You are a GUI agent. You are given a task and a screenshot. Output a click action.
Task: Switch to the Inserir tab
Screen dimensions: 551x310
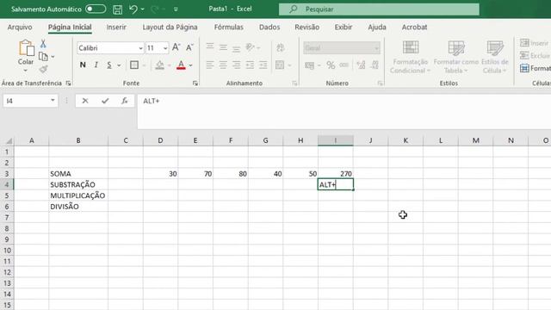[x=116, y=27]
